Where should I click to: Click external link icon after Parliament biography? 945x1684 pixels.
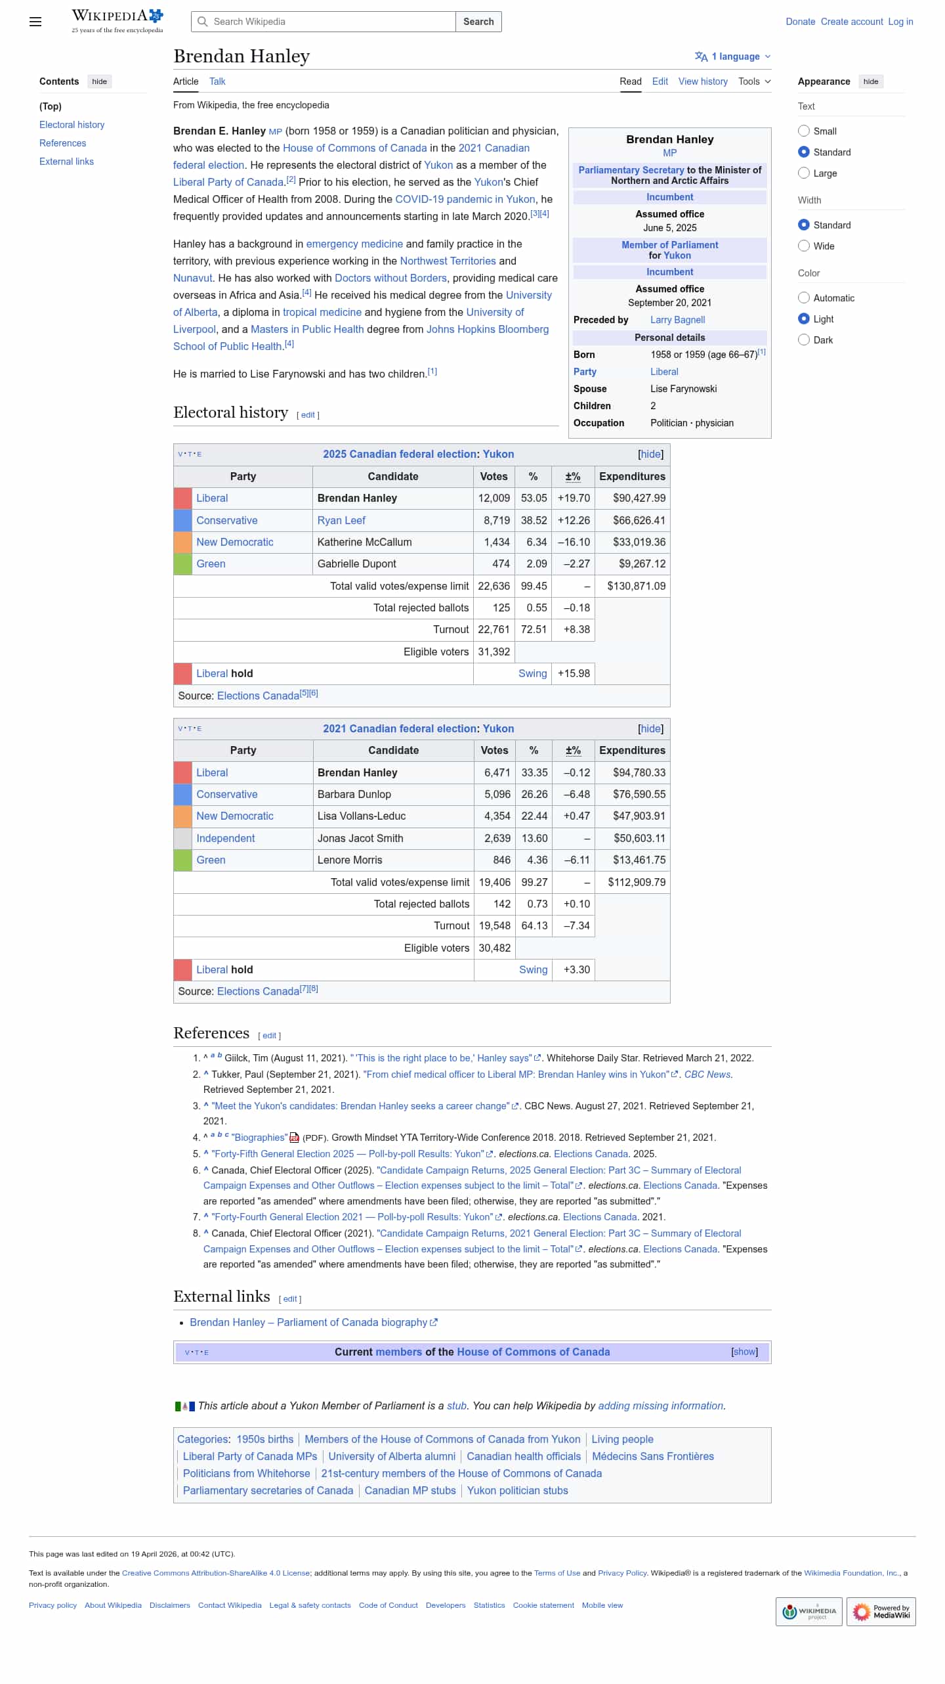click(434, 1322)
